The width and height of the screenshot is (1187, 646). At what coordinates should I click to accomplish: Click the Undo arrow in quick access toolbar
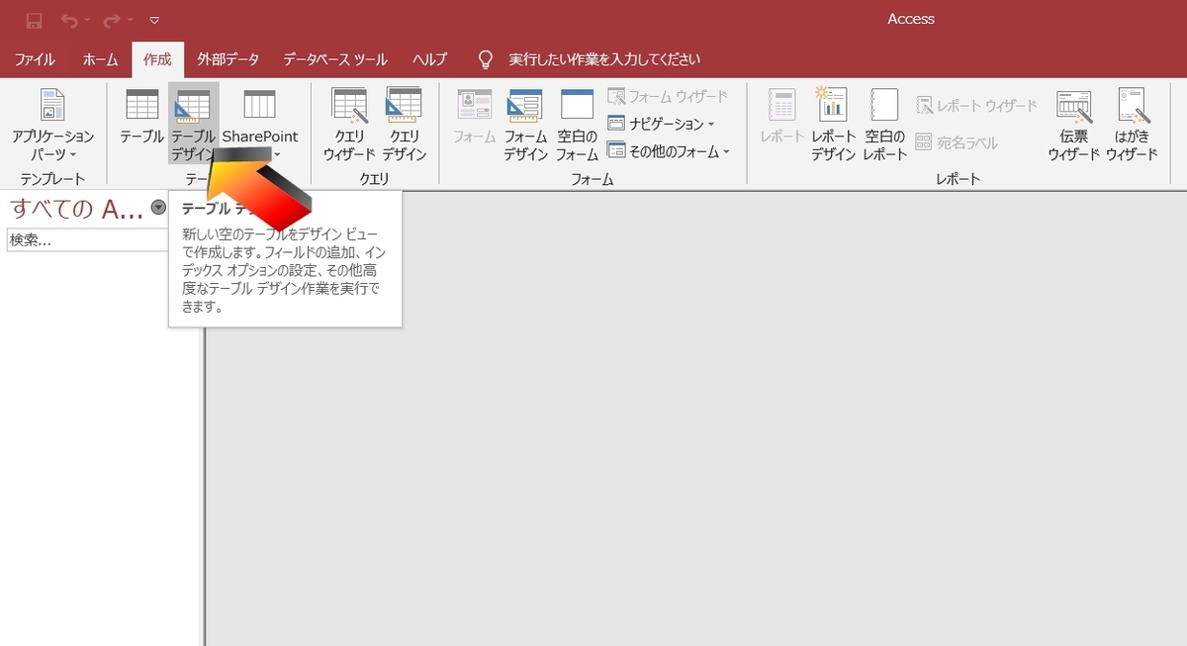point(69,20)
